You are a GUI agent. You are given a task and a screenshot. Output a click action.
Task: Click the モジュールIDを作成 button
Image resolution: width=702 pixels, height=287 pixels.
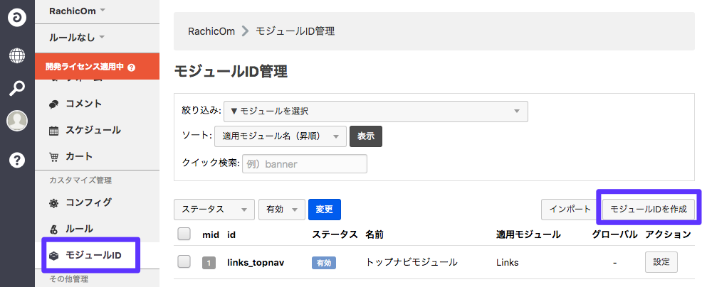(648, 209)
